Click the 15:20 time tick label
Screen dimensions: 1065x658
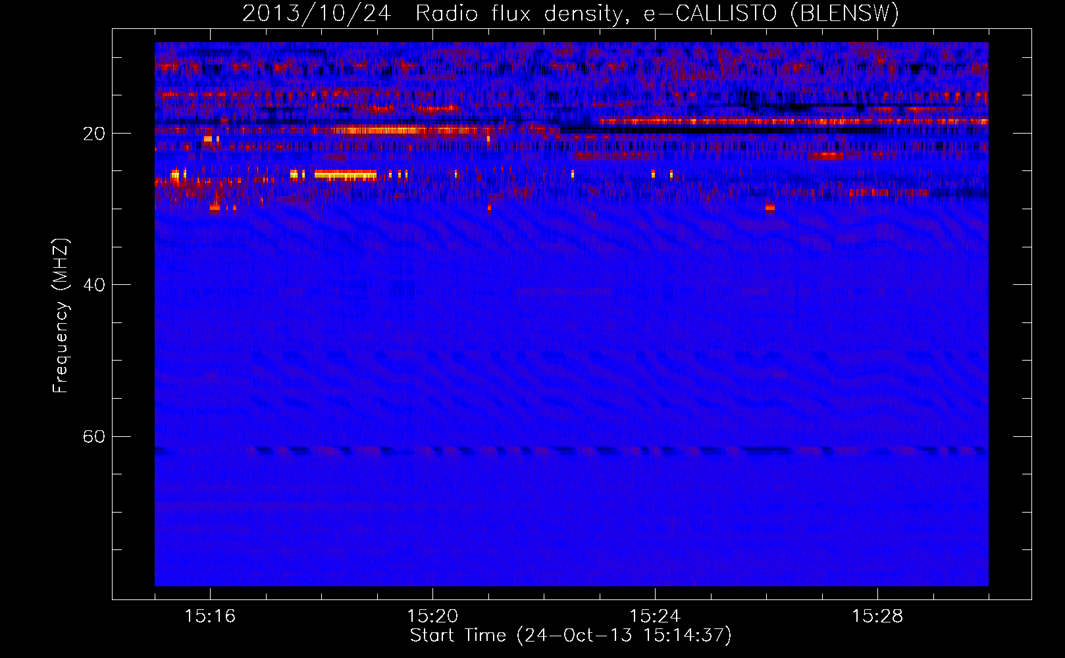432,616
